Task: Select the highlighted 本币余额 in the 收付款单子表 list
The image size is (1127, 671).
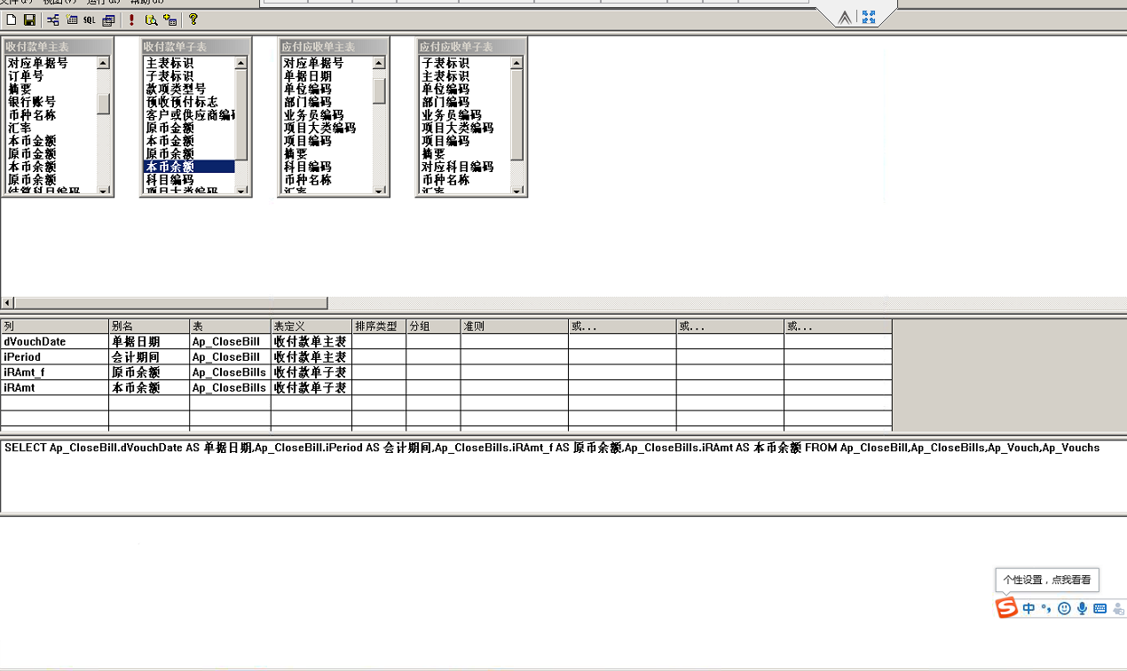Action: [189, 167]
